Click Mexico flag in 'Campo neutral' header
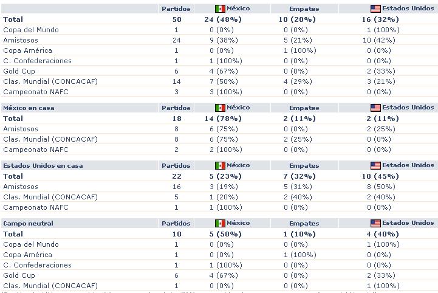438x293 pixels. [x=220, y=223]
